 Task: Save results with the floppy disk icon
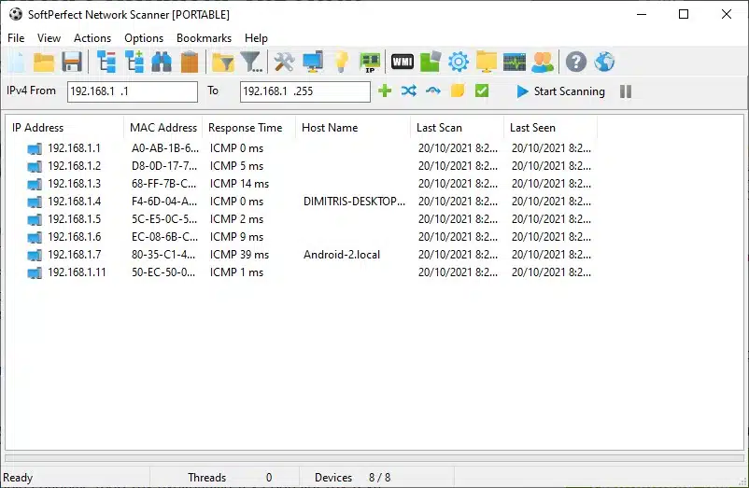coord(72,63)
